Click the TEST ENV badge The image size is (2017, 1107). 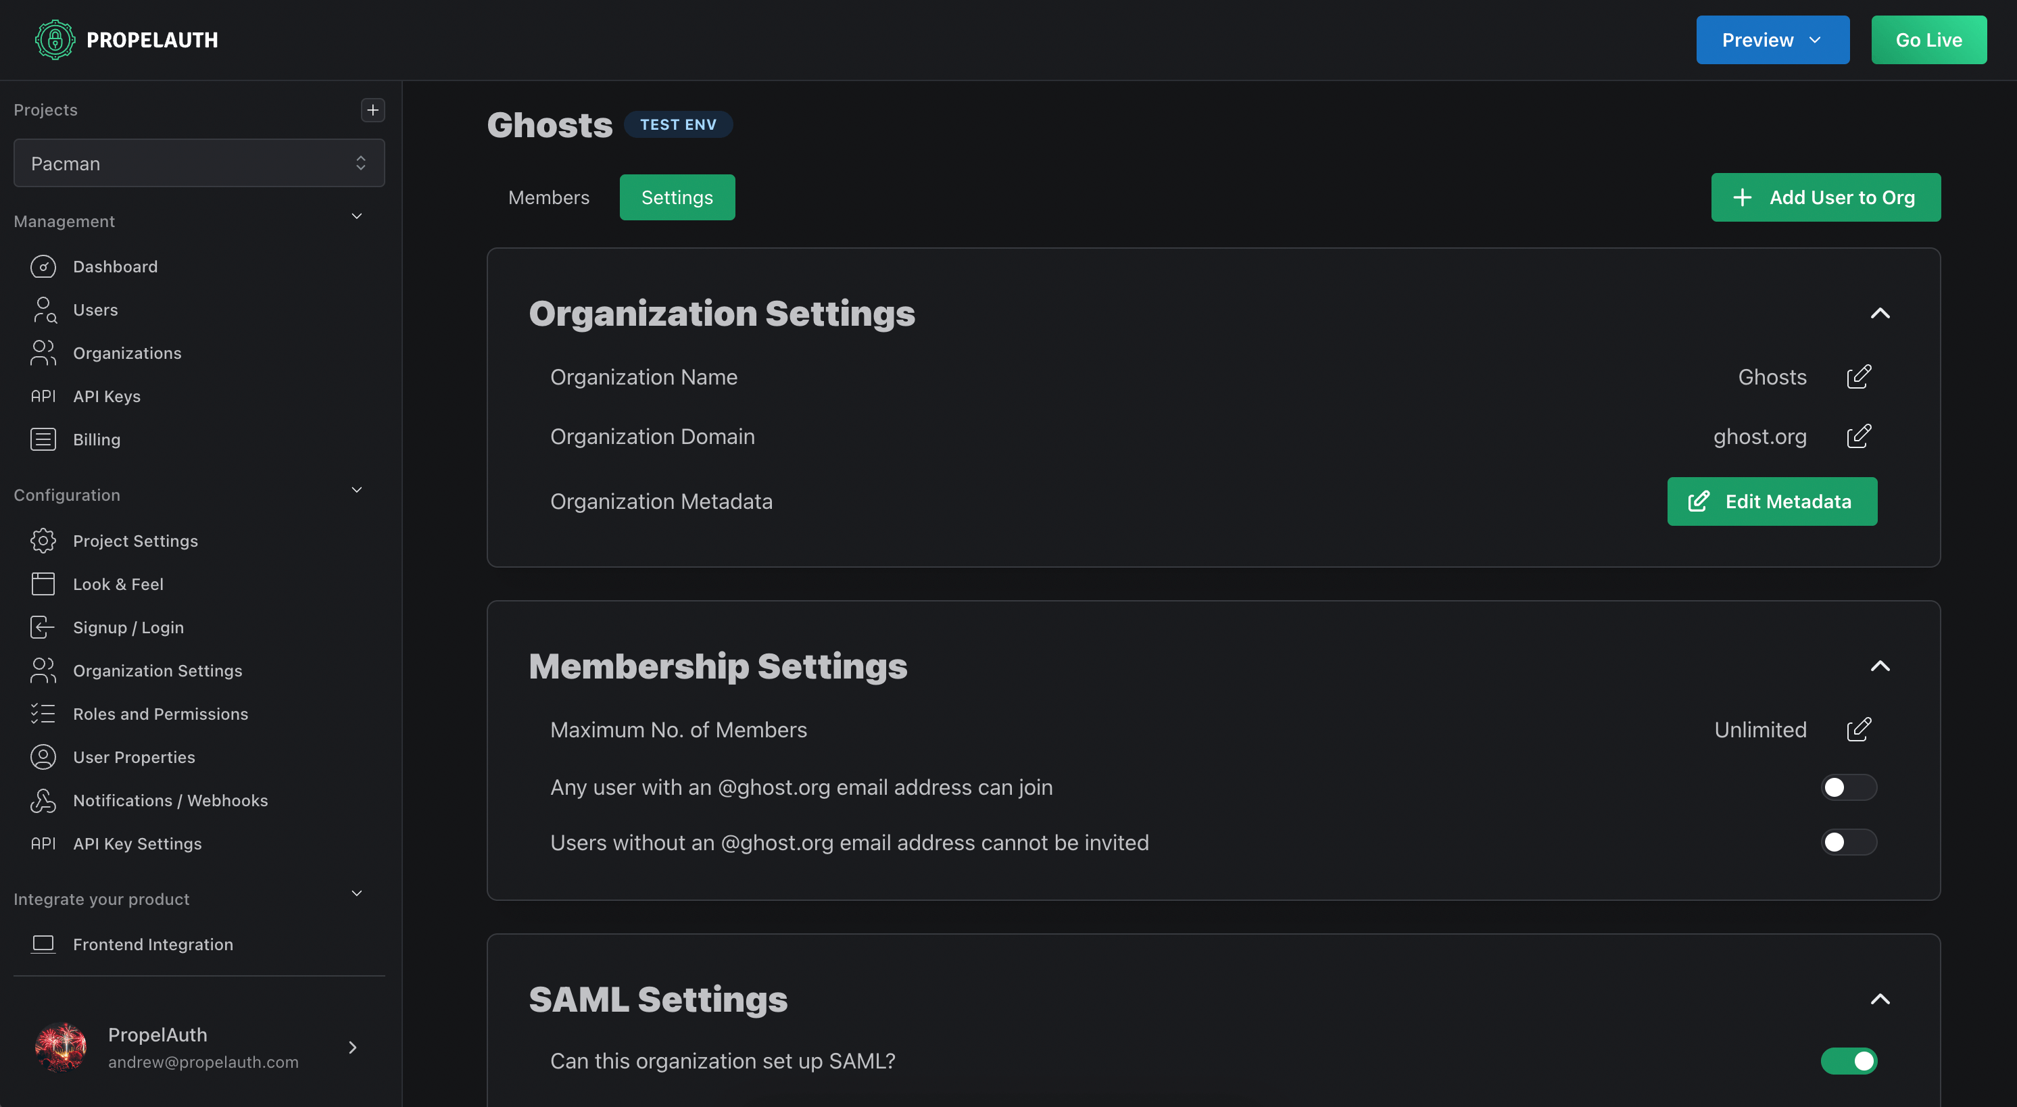click(678, 124)
